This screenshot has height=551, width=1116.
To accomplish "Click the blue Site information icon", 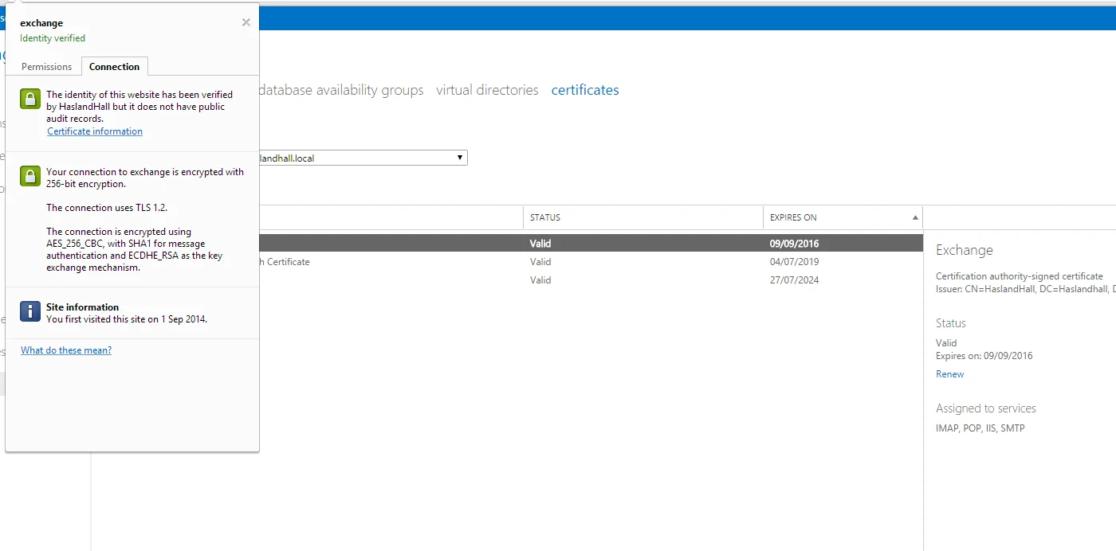I will click(x=29, y=311).
